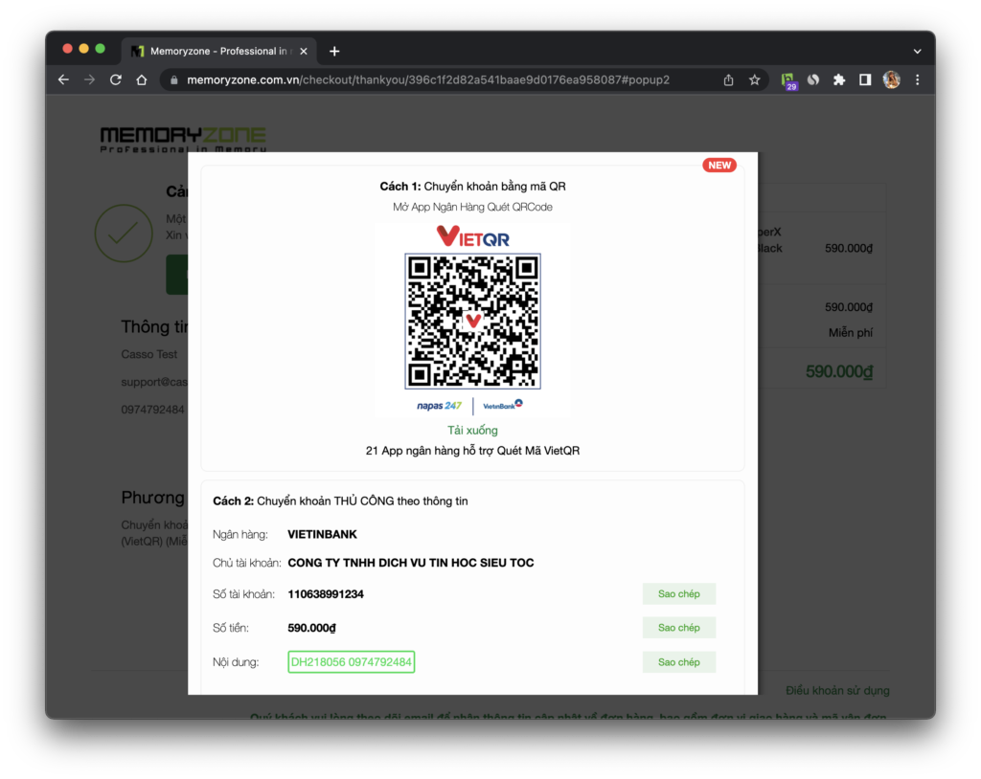Open the Chrome three-dot menu
Screen dimensions: 981x779
(x=917, y=80)
